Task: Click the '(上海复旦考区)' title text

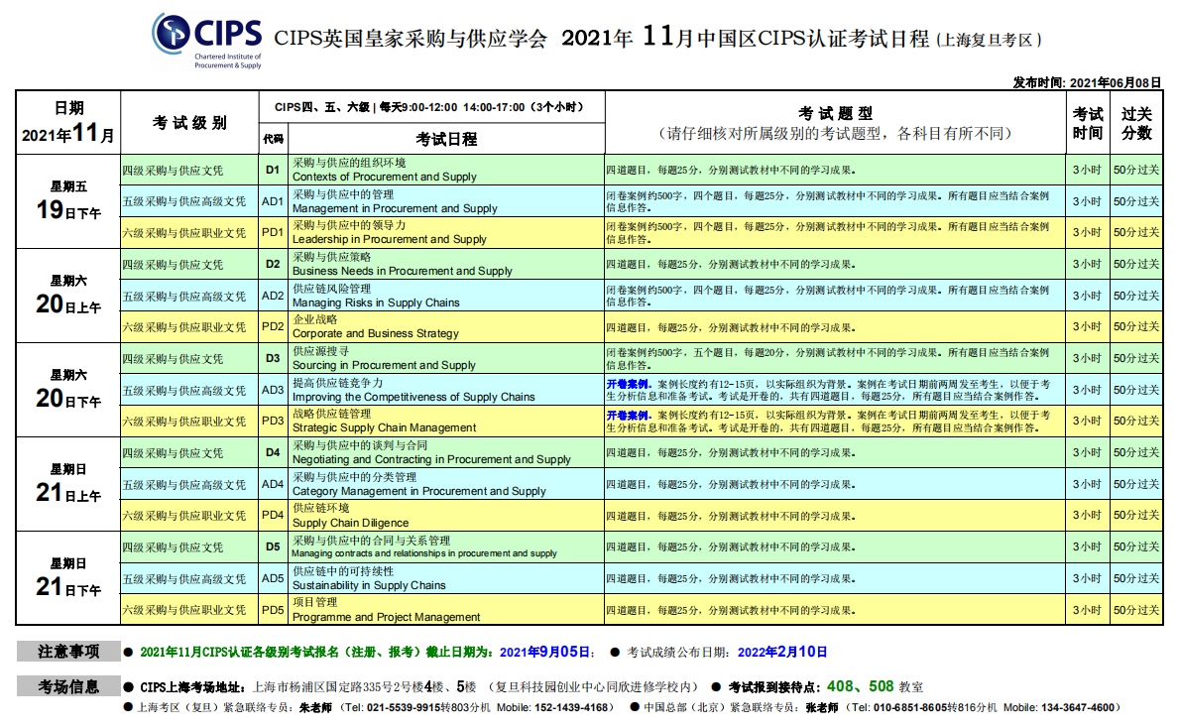Action: 989,40
